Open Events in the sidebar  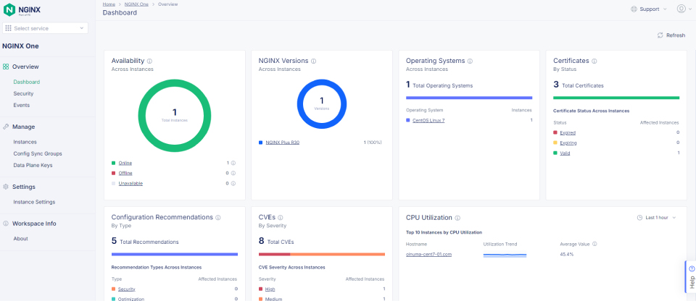click(22, 105)
